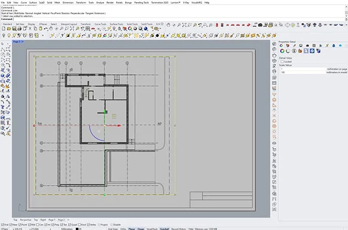This screenshot has height=230, width=348.
Task: Click the millimeters on page input field
Action: click(x=303, y=69)
